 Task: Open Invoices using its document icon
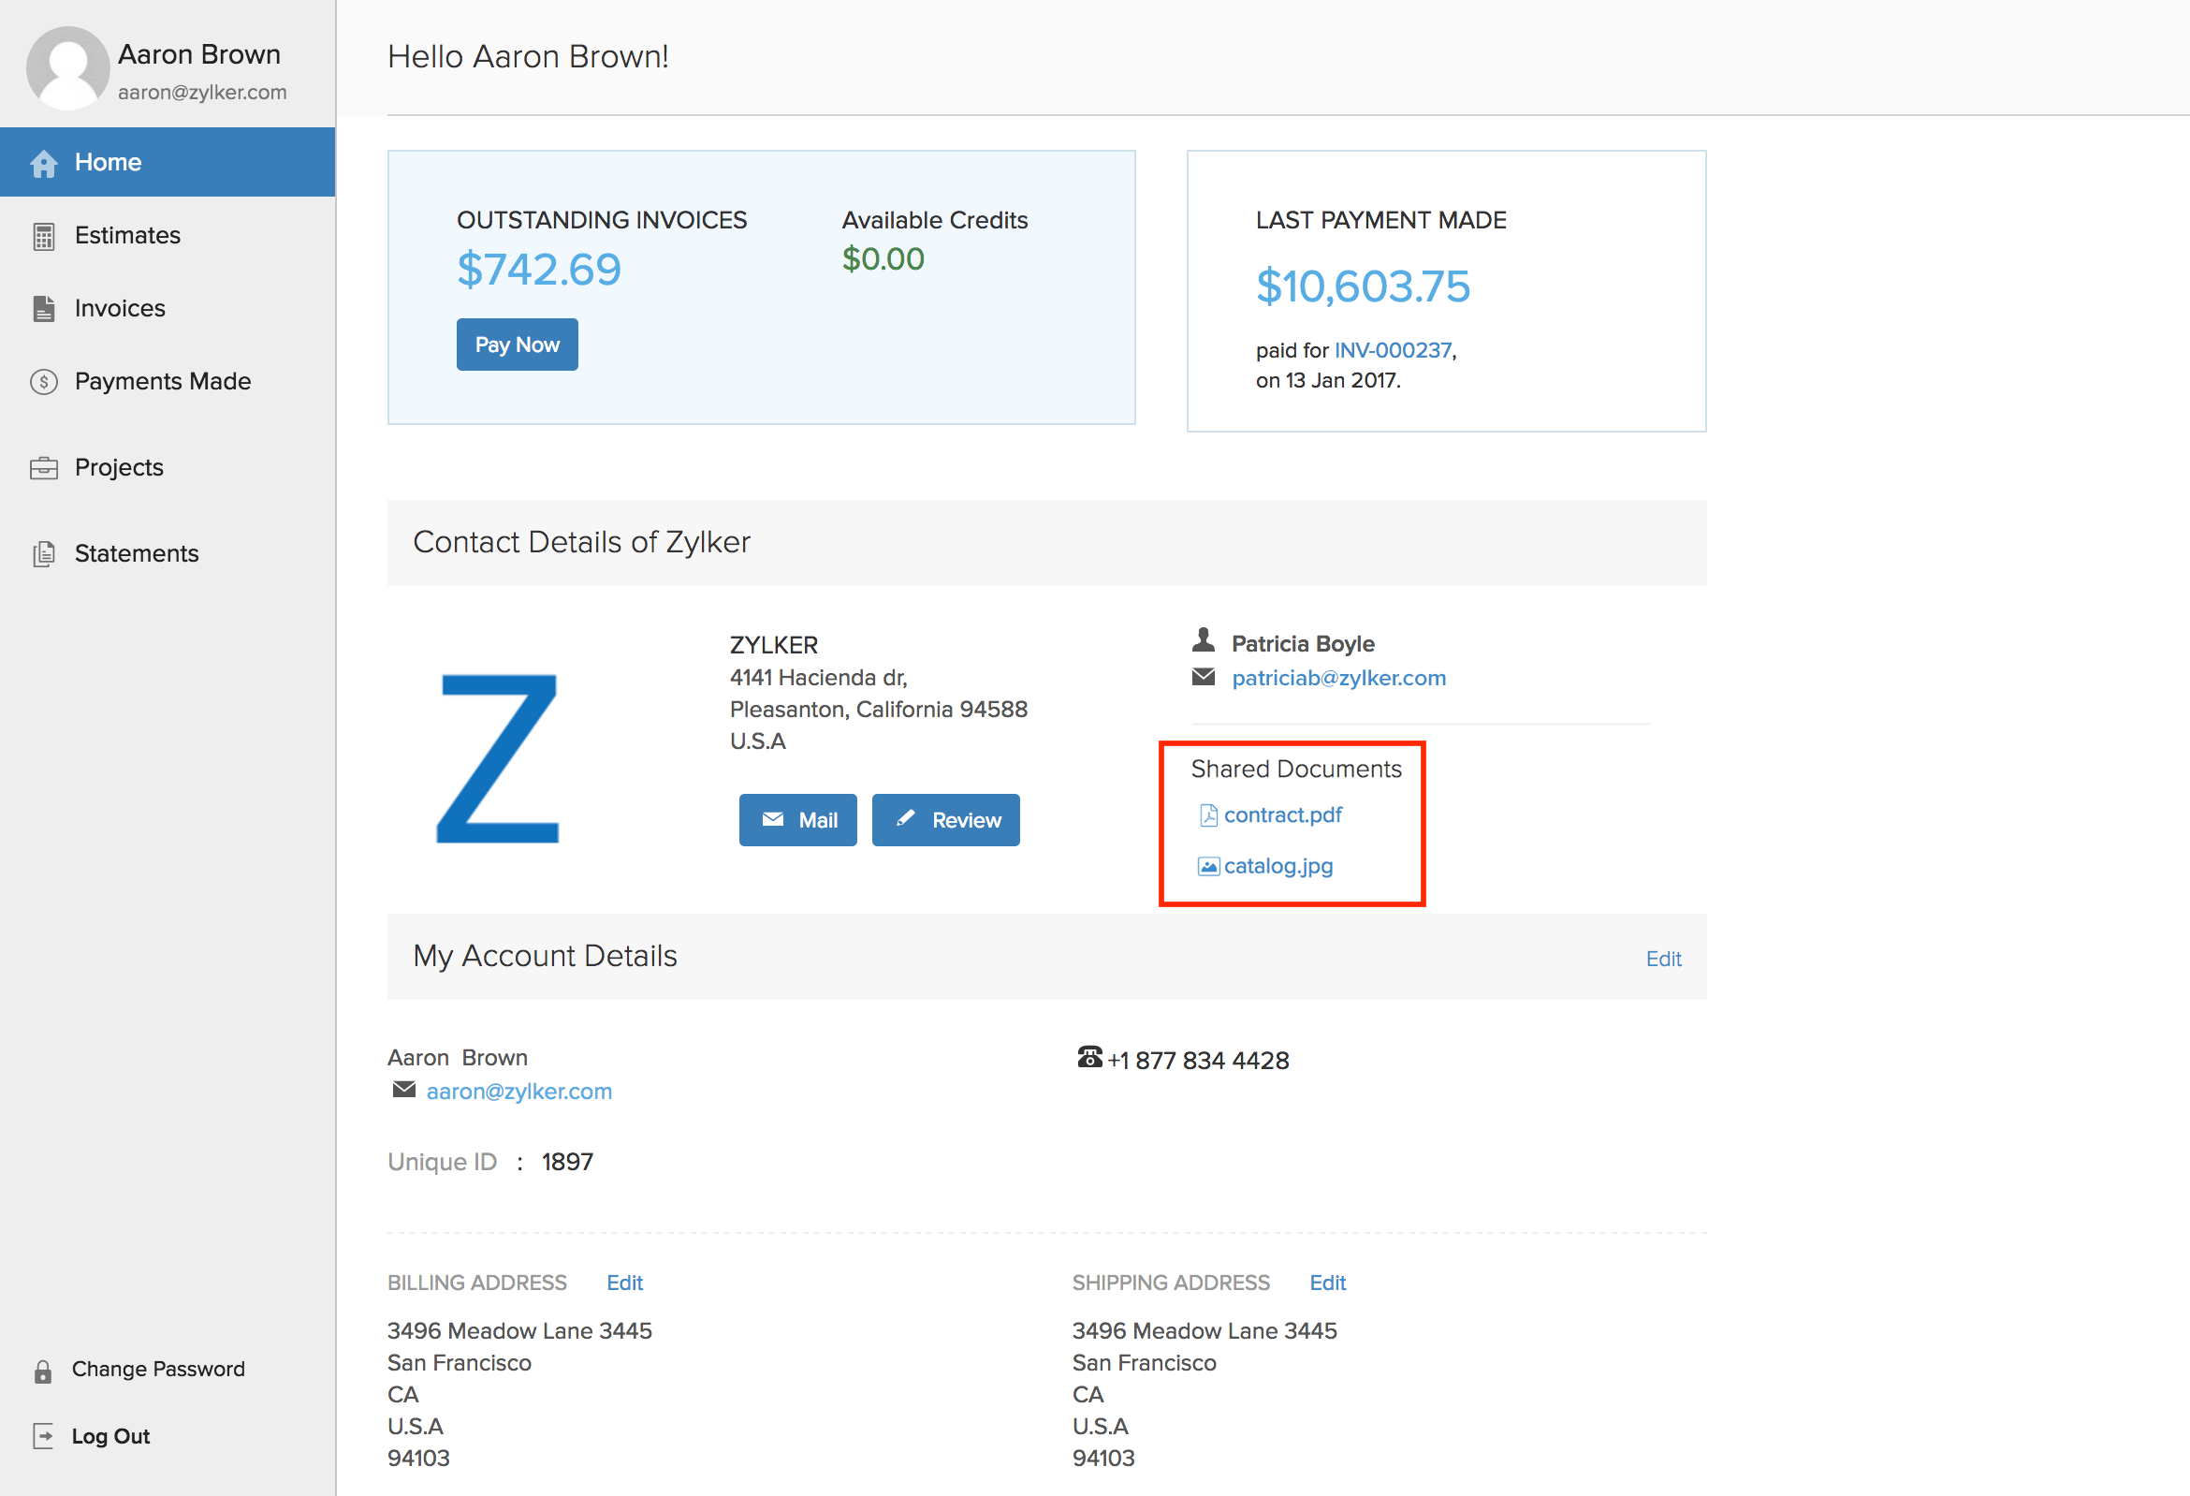(44, 308)
